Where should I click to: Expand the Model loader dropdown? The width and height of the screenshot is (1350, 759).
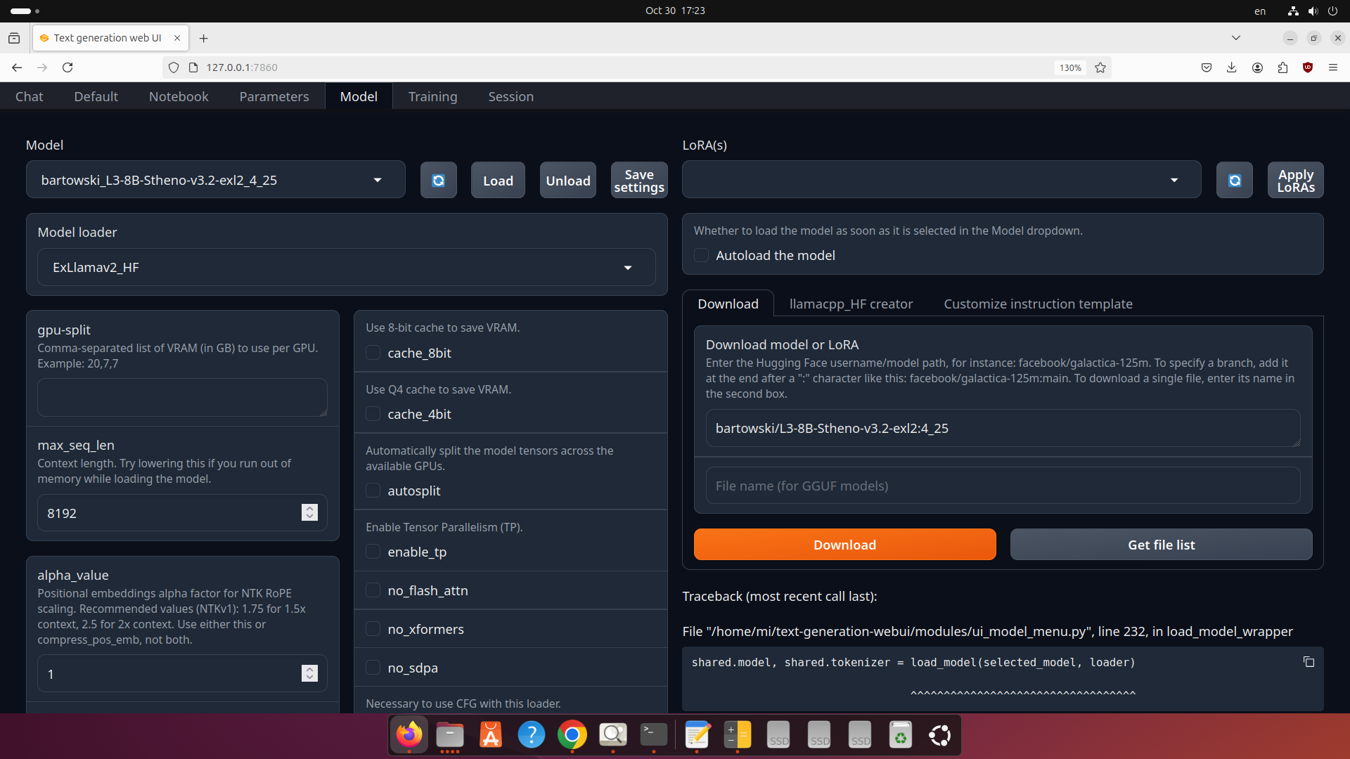point(346,267)
